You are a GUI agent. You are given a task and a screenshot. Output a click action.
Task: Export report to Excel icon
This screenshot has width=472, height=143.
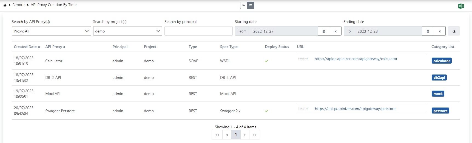(461, 6)
